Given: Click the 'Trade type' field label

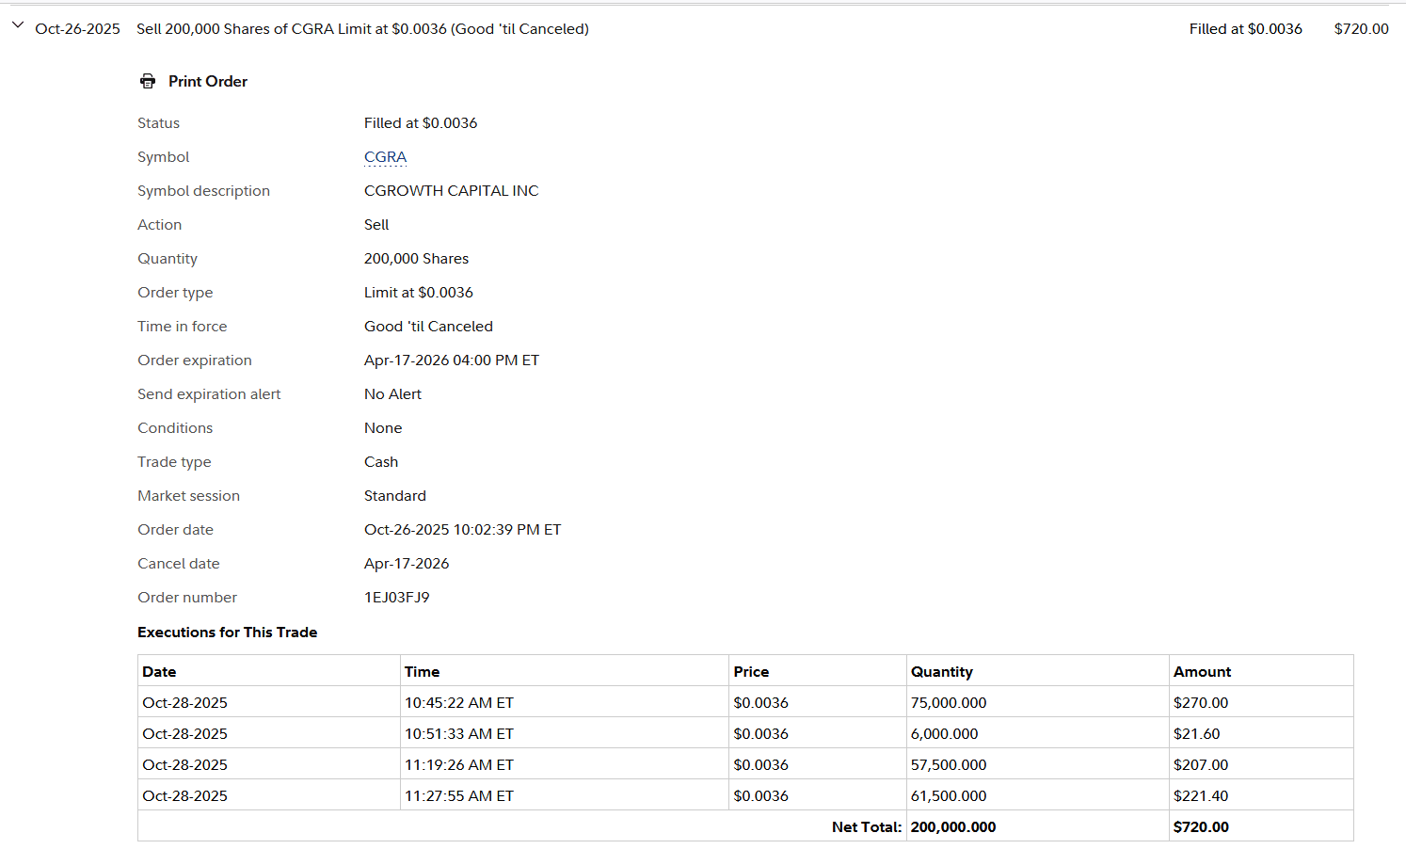Looking at the screenshot, I should tap(174, 462).
